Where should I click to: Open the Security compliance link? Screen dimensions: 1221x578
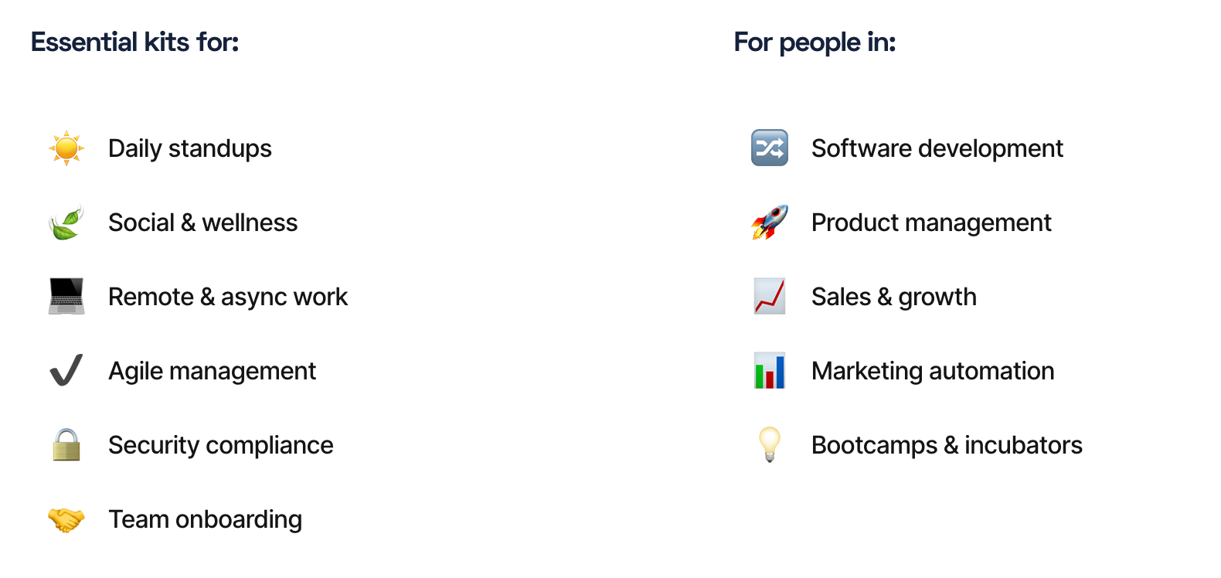220,445
